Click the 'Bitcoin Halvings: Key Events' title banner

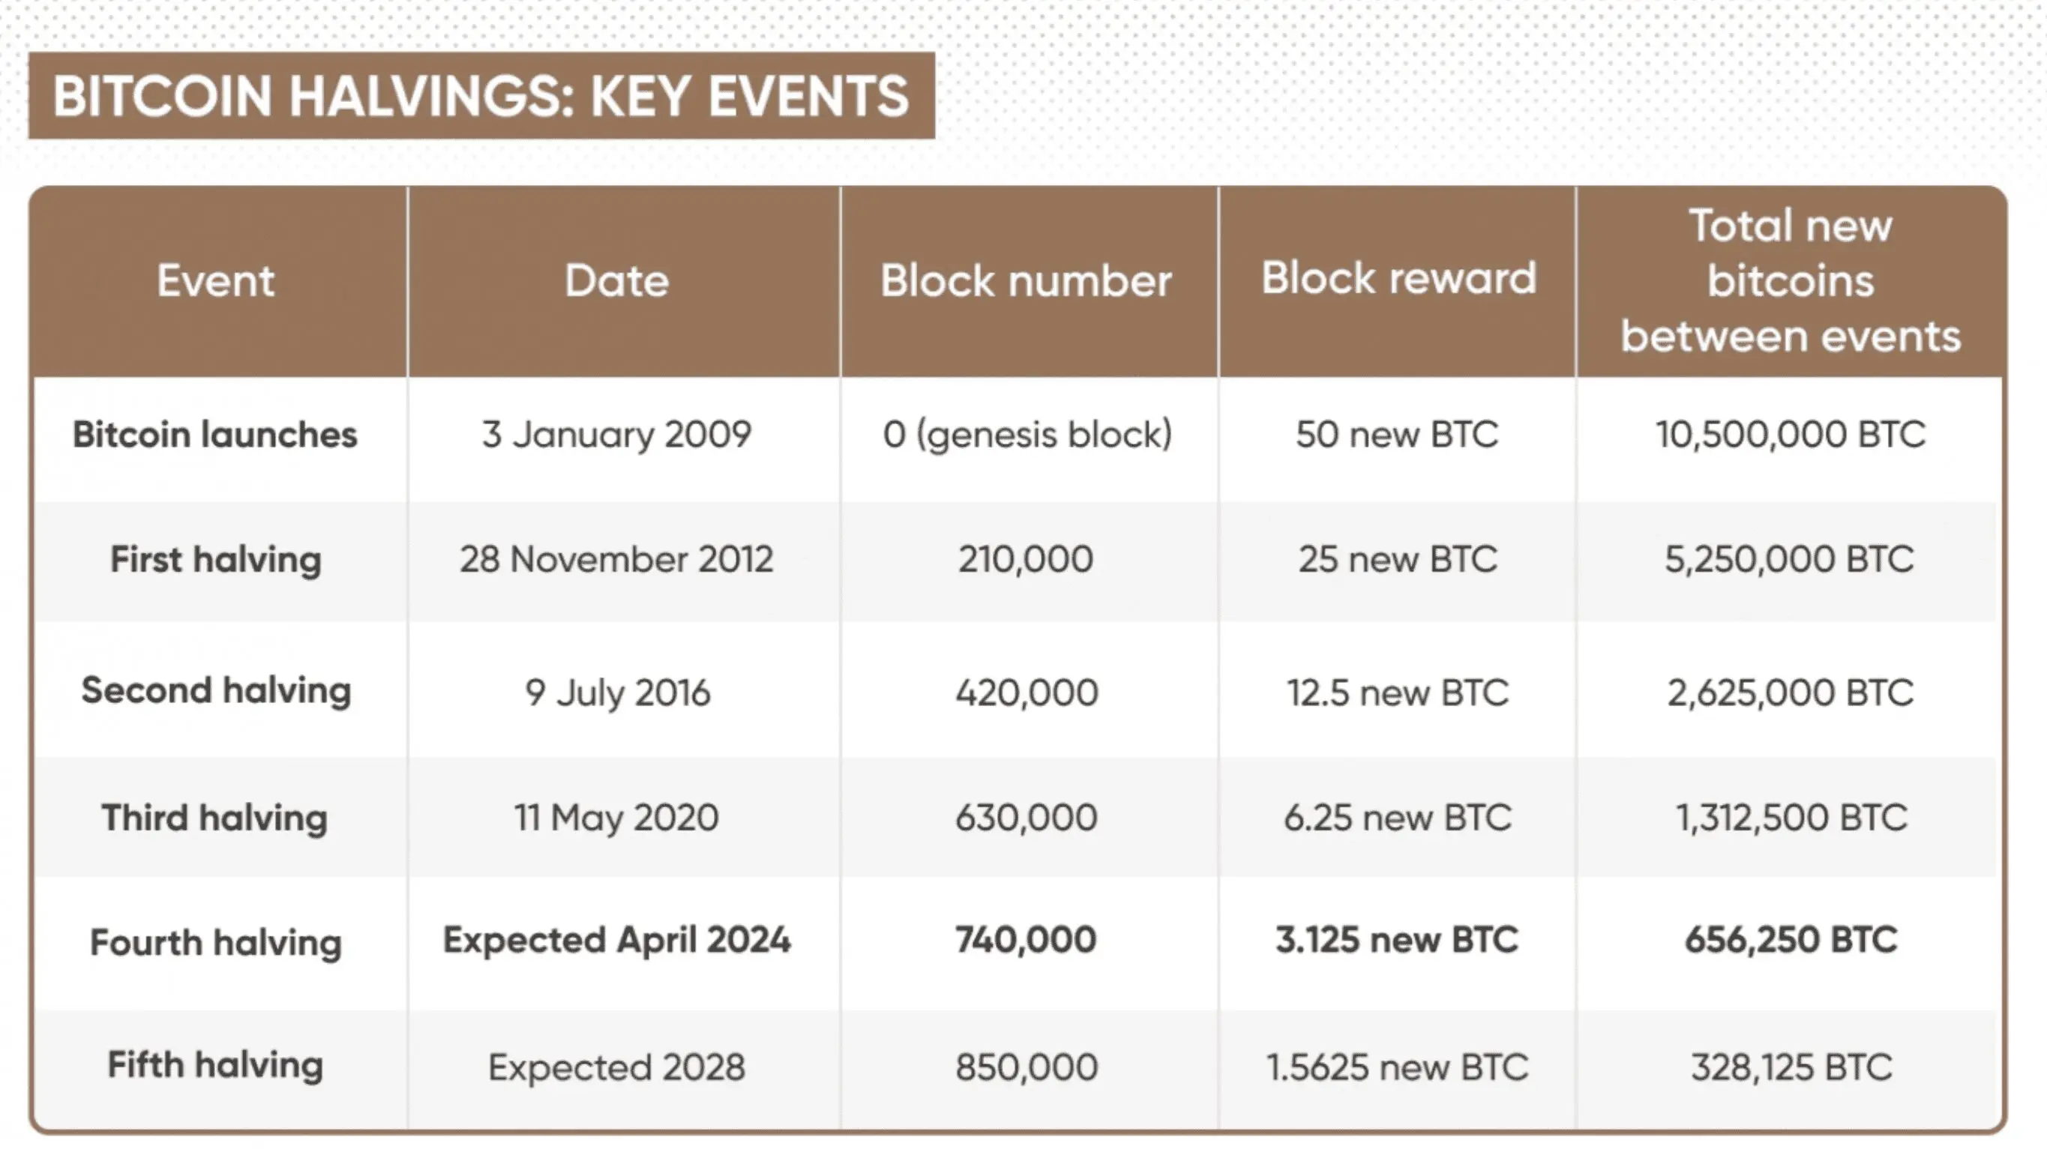pyautogui.click(x=481, y=96)
